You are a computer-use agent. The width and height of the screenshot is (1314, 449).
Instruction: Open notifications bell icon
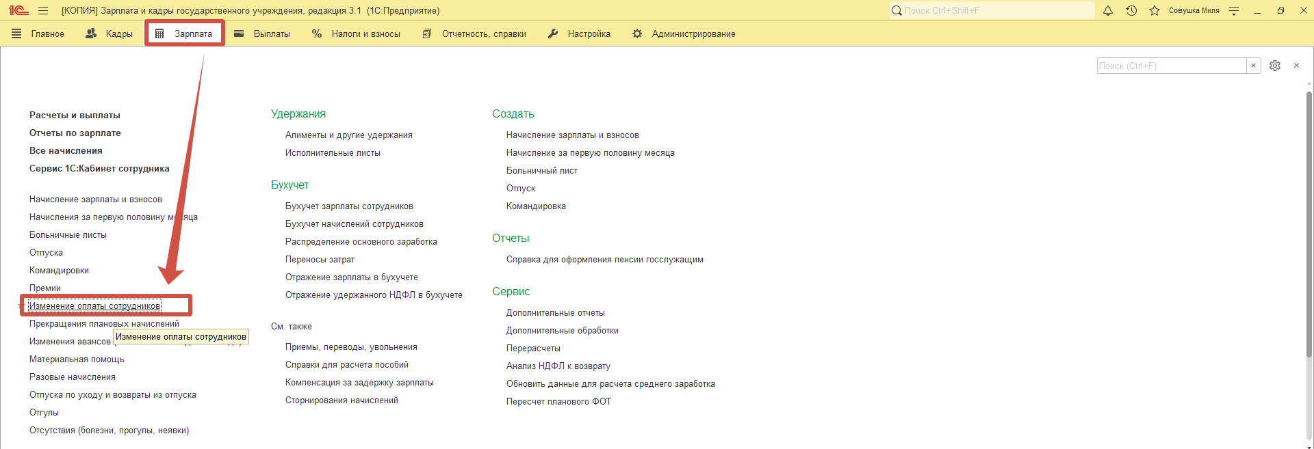click(x=1108, y=10)
